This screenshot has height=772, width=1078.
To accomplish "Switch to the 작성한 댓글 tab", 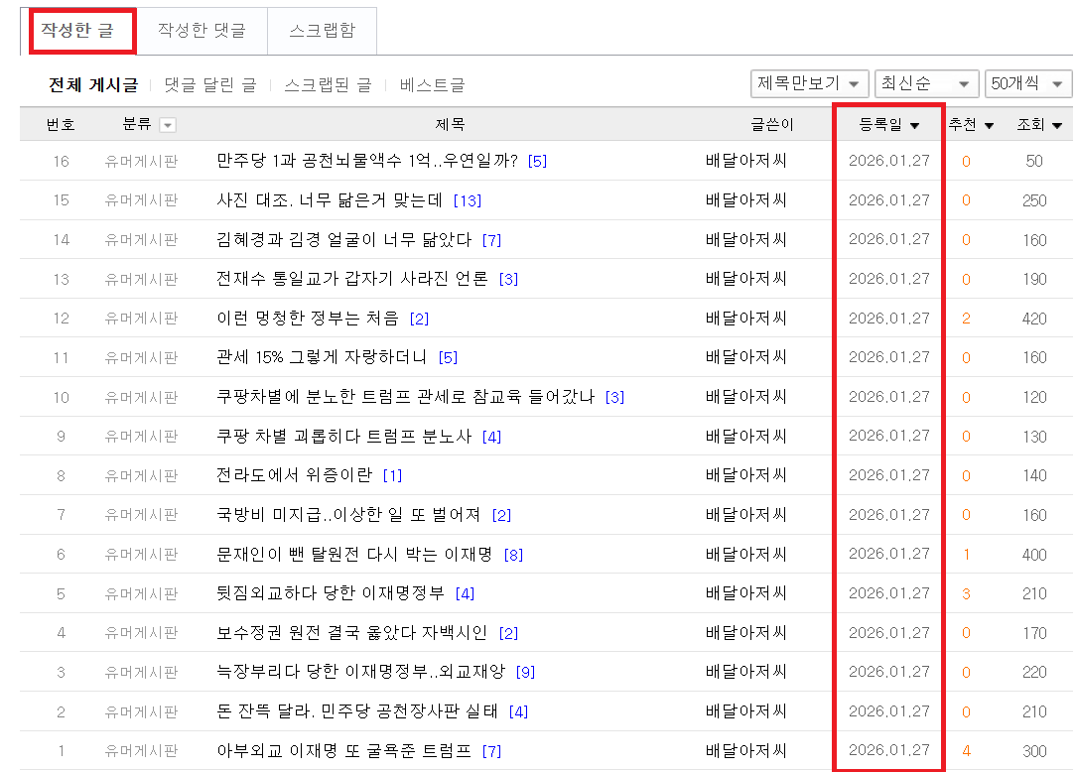I will pos(202,31).
